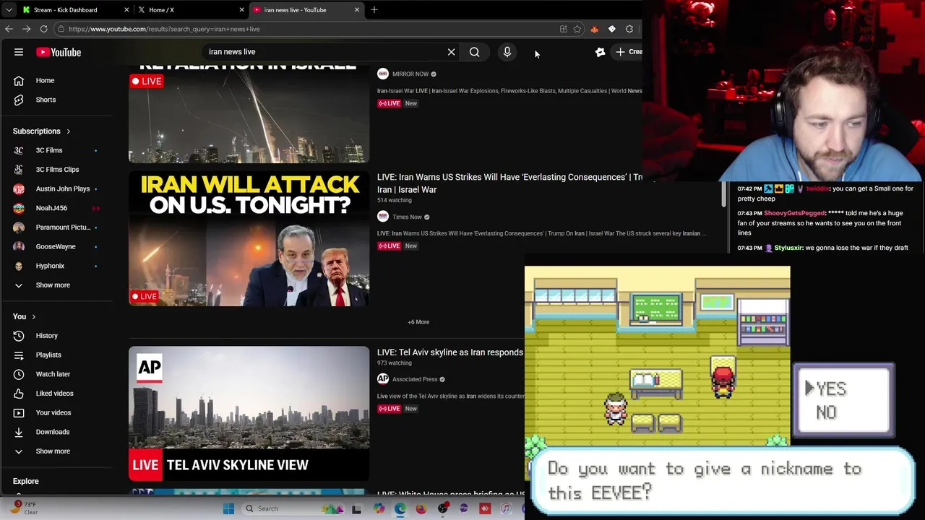The width and height of the screenshot is (925, 520).
Task: Open the You section chevron heading
Action: coord(24,316)
